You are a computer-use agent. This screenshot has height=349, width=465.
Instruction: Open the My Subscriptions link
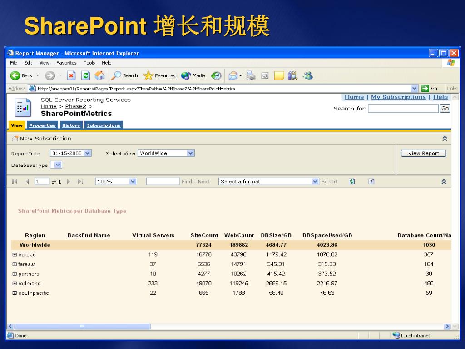(x=398, y=97)
